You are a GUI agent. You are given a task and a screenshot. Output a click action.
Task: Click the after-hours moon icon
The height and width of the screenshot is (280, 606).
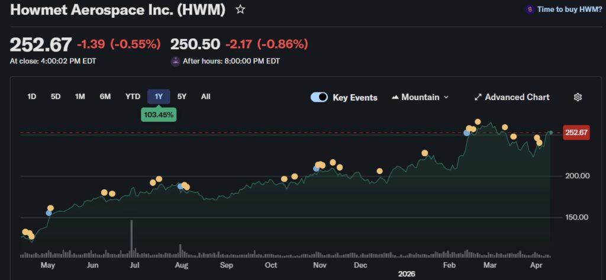pos(176,61)
